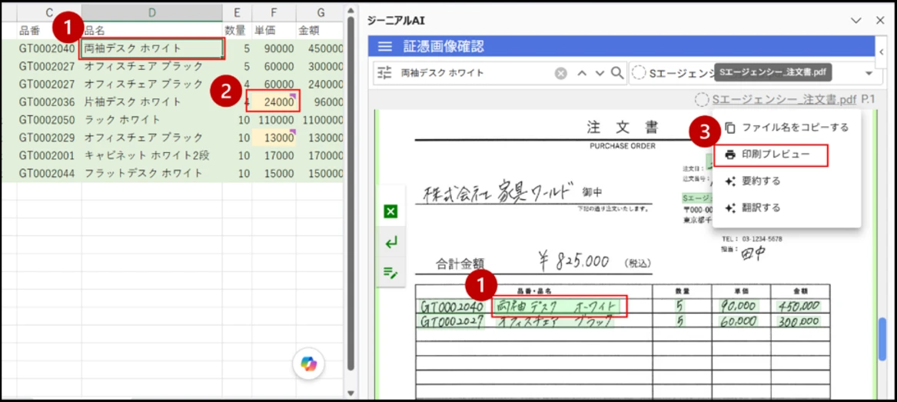Viewport: 897px width, 402px height.
Task: Click the 品名 header cell
Action: pyautogui.click(x=151, y=30)
